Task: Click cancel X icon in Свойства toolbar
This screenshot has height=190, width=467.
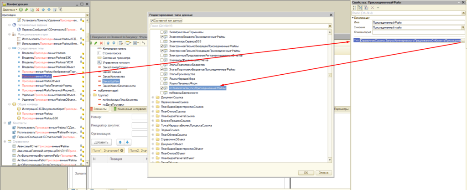Action: pyautogui.click(x=372, y=7)
